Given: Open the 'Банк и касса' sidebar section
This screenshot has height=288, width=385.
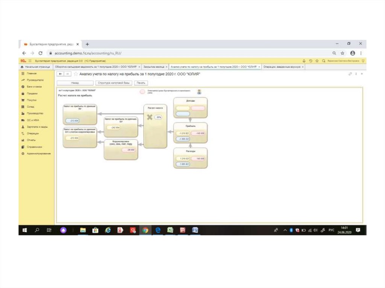Looking at the screenshot, I should 34,86.
